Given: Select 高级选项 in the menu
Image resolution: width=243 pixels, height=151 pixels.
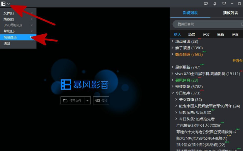Looking at the screenshot, I should 18,37.
